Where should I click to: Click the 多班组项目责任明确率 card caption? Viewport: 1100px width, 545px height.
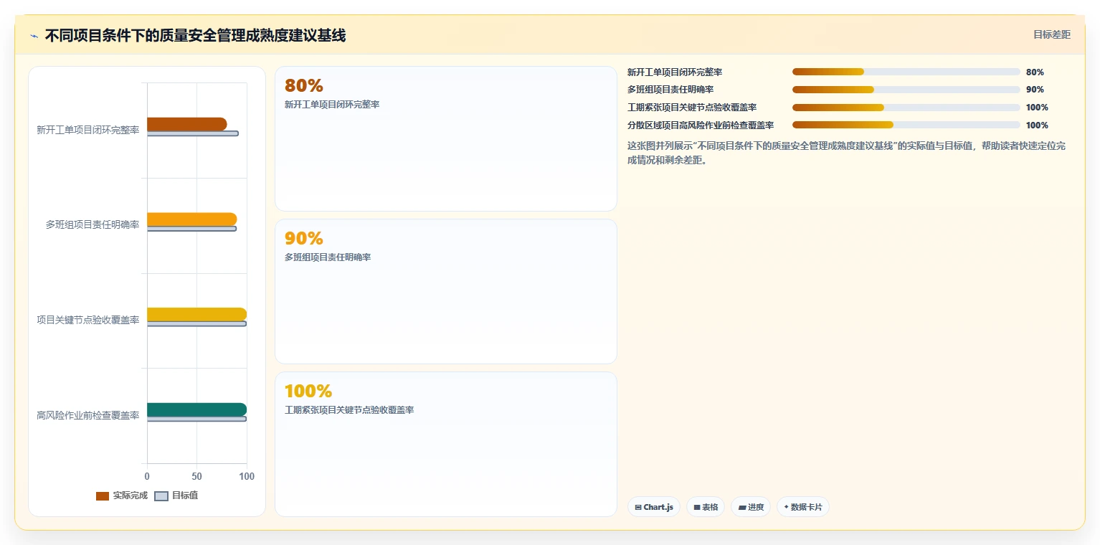click(328, 257)
